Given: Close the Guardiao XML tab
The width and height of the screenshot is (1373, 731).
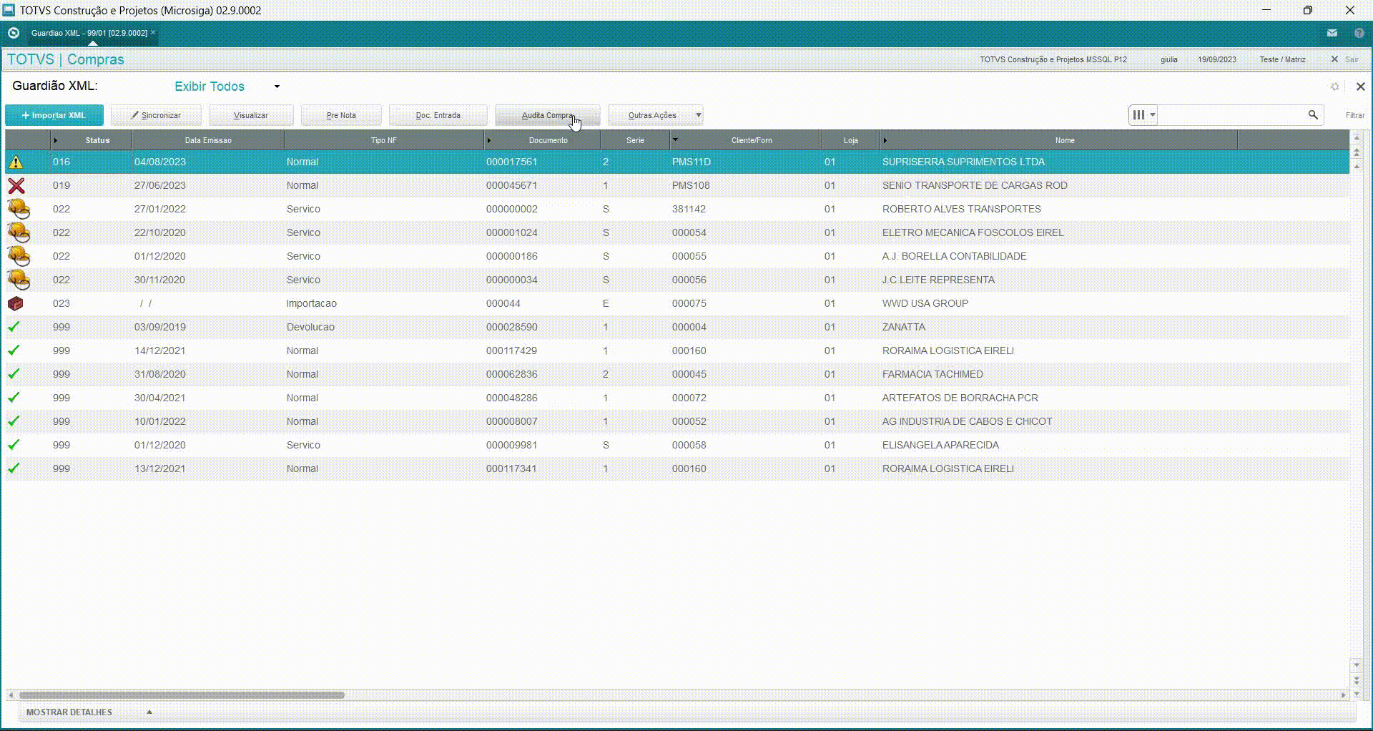Looking at the screenshot, I should pos(153,32).
